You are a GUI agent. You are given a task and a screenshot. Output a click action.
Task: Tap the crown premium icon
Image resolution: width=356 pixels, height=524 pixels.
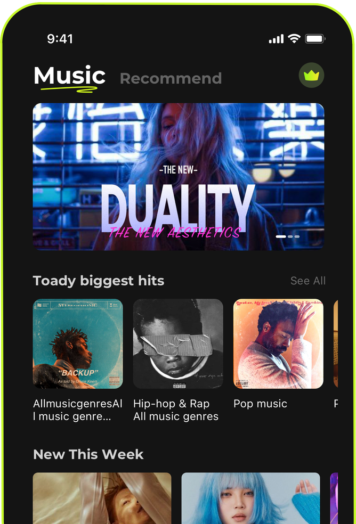311,75
